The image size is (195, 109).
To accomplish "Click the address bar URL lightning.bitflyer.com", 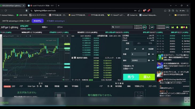I will click(45, 11).
